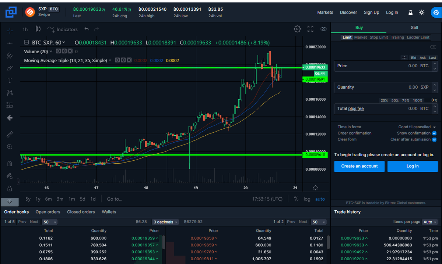The height and width of the screenshot is (264, 442).
Task: Click the Price input field
Action: pos(386,66)
